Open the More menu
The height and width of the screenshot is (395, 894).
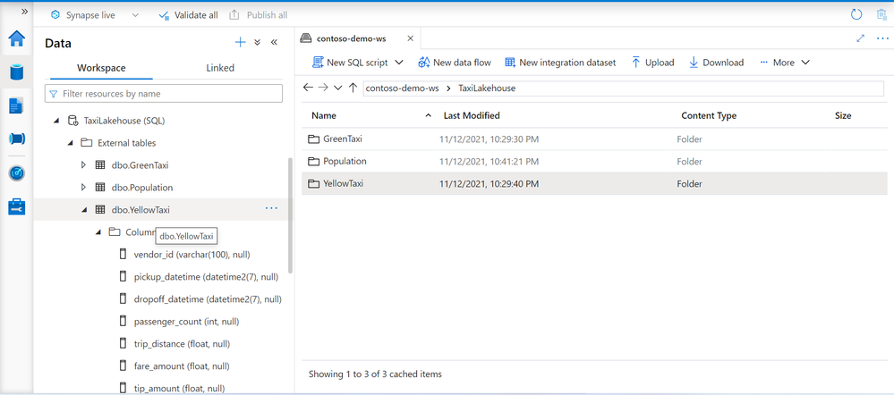point(785,63)
